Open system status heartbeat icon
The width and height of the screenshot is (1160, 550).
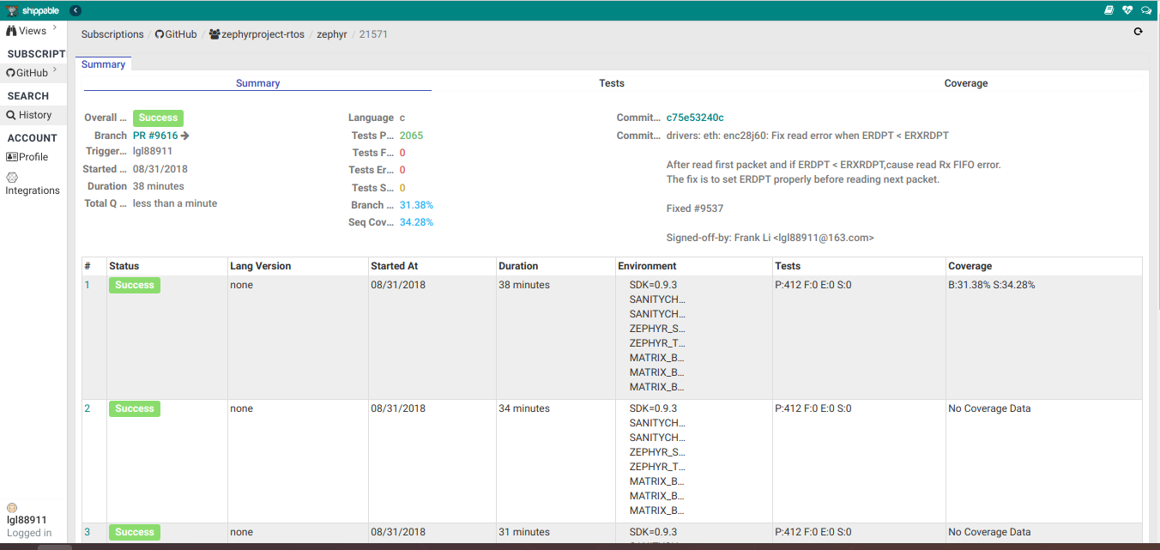coord(1127,10)
